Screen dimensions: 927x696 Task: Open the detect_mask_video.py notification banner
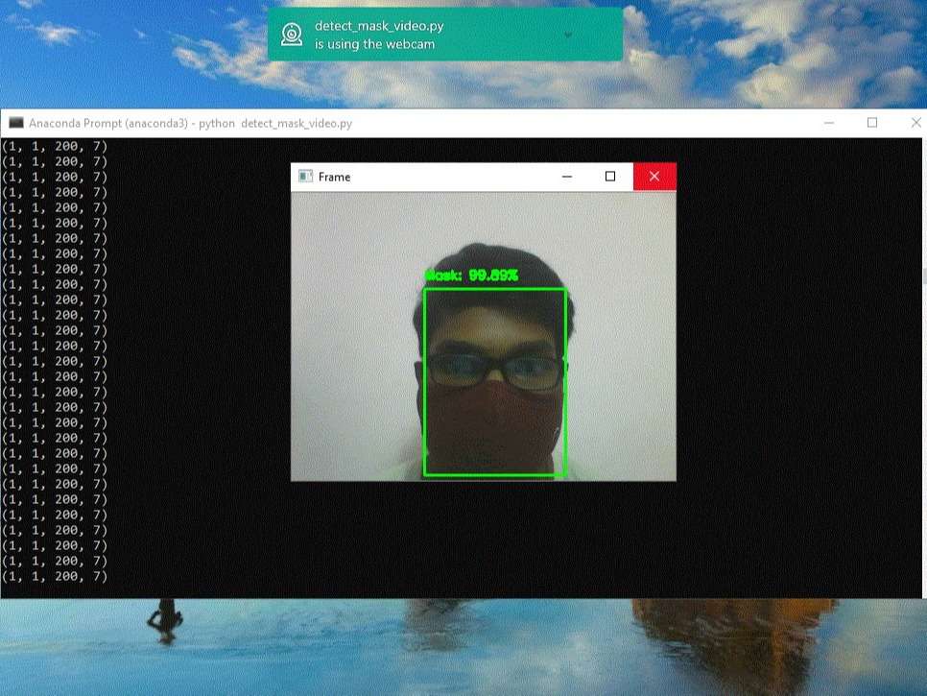(413, 35)
